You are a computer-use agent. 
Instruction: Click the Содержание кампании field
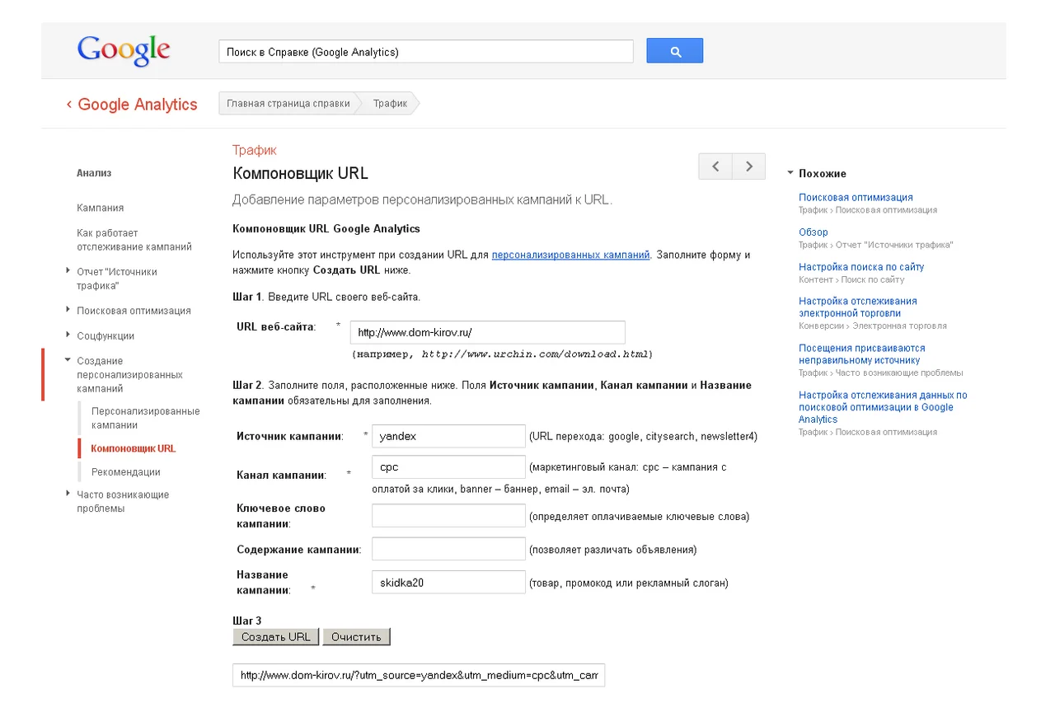pyautogui.click(x=448, y=549)
